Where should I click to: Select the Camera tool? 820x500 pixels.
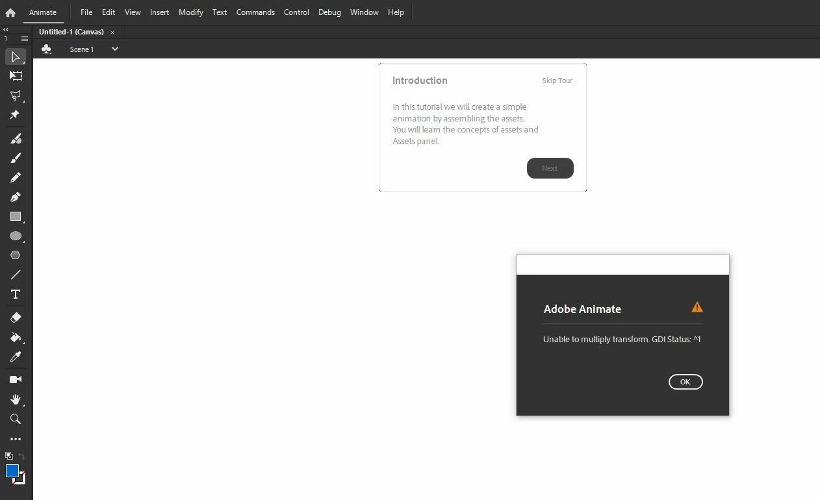coord(16,379)
